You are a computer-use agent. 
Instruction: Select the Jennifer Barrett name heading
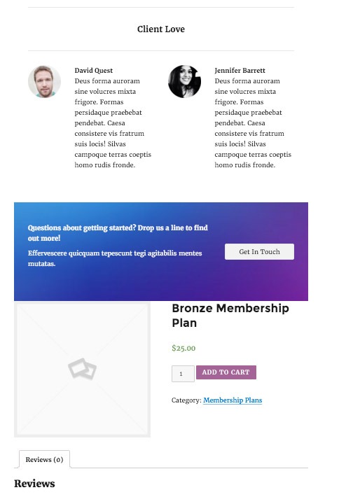[x=240, y=71]
